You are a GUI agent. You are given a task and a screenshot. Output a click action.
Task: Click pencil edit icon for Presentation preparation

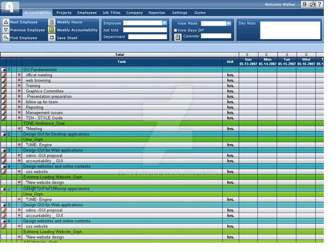pyautogui.click(x=4, y=96)
